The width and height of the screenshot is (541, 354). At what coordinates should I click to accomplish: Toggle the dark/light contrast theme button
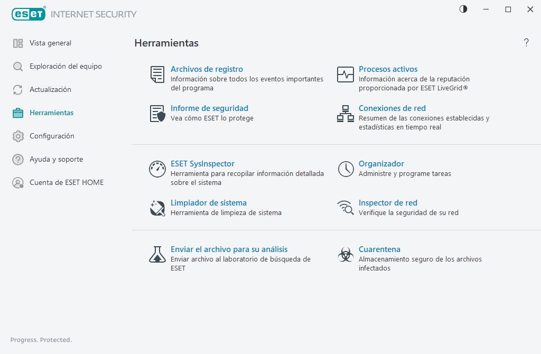(x=463, y=10)
